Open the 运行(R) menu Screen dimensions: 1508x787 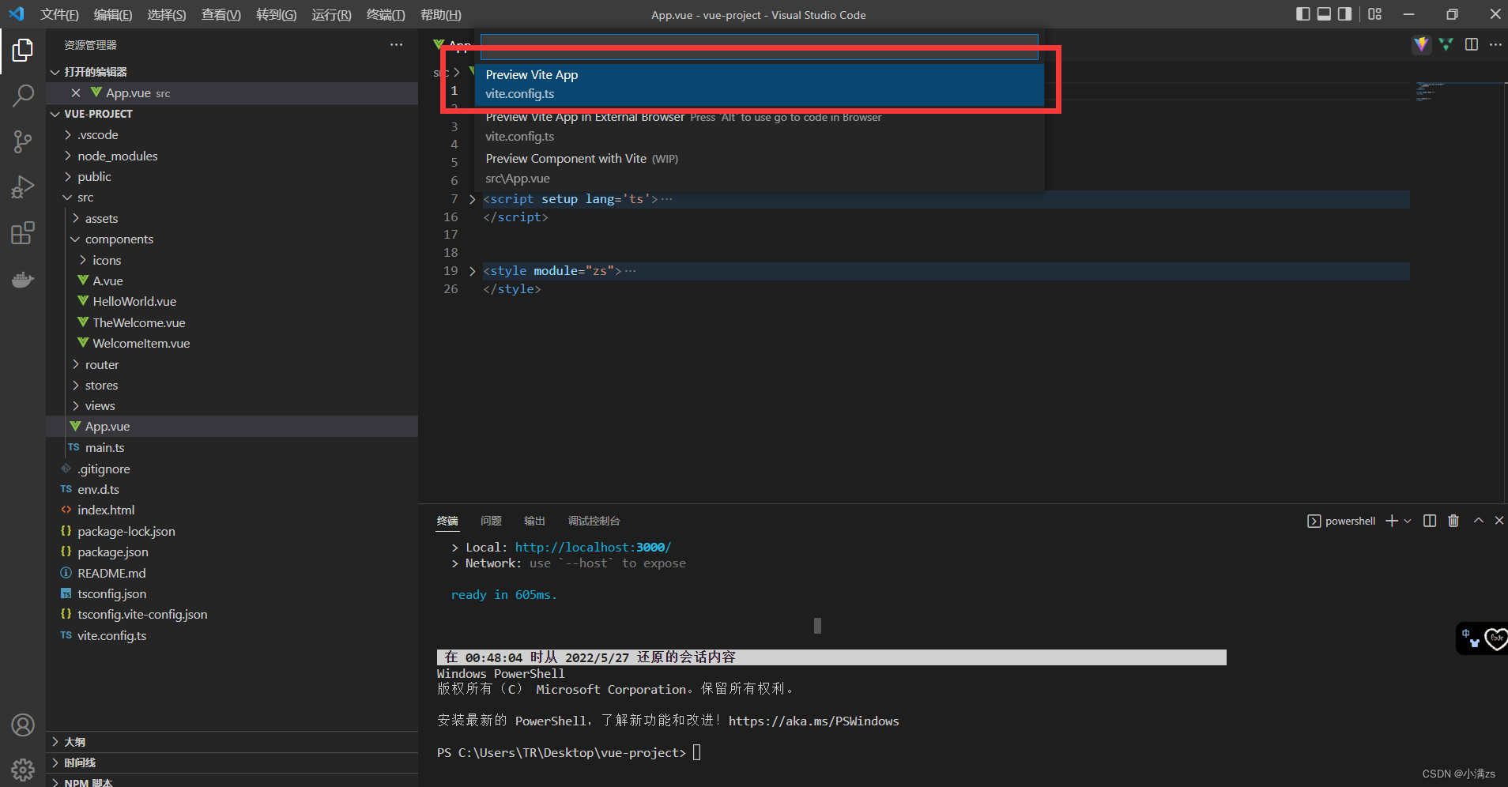point(332,15)
